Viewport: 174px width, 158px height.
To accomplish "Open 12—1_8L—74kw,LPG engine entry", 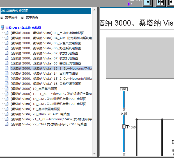I will pos(51,94).
